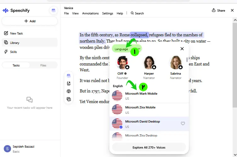This screenshot has width=237, height=157.
Task: Select the Cliff voice avatar
Action: pos(122,62)
